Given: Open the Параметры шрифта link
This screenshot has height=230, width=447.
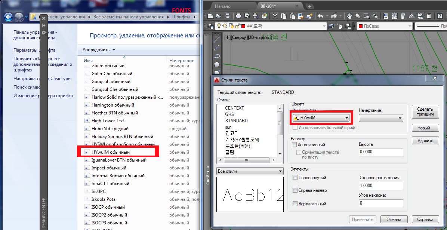Looking at the screenshot, I should click(34, 50).
